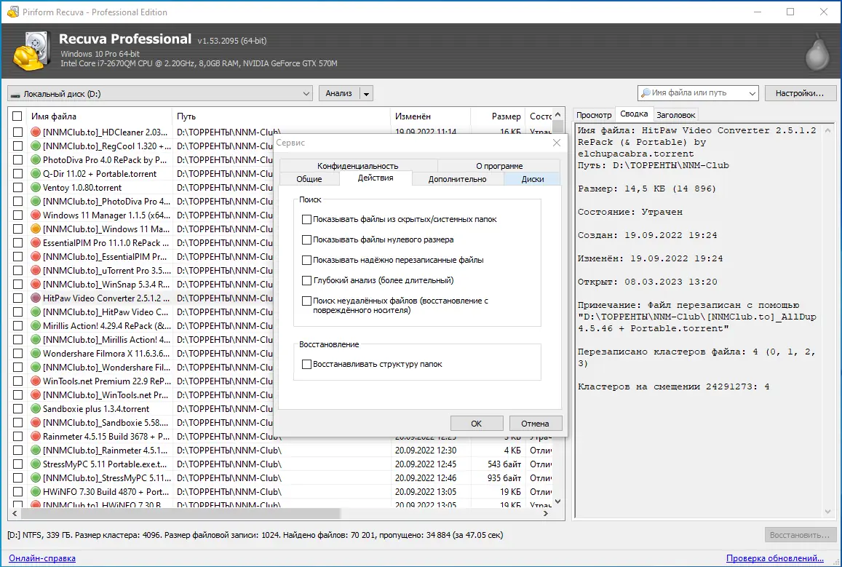This screenshot has height=567, width=842.
Task: Click red status dot of WinTools.net Premium 22.9
Action: pyautogui.click(x=36, y=381)
